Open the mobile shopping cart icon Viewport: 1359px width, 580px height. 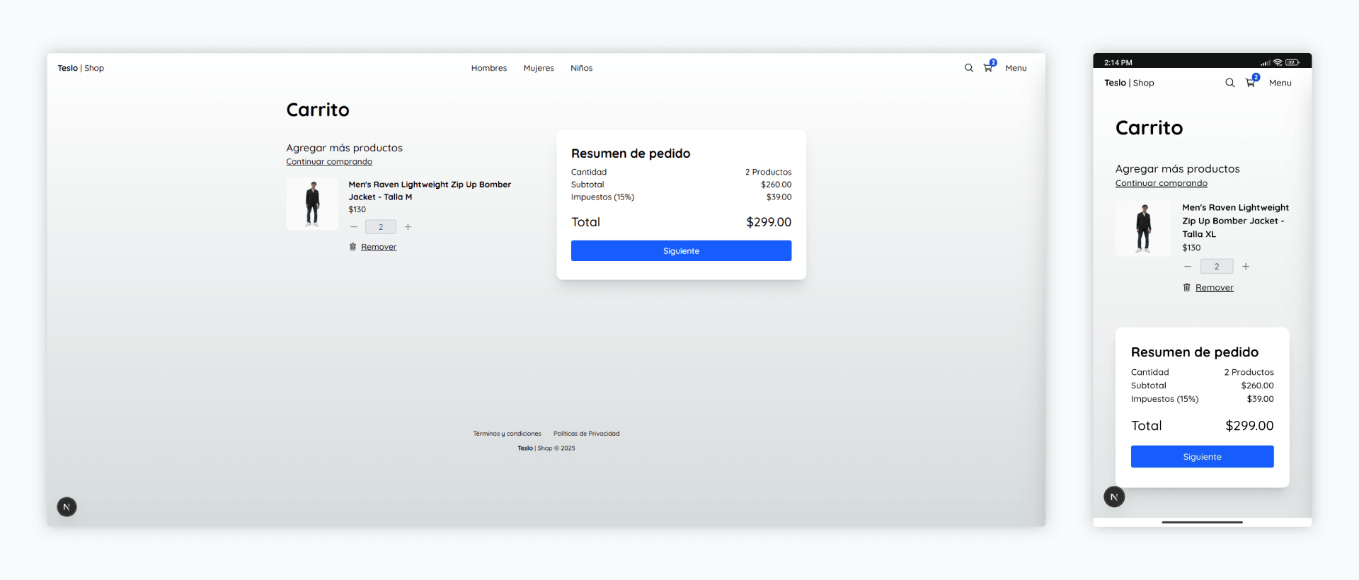coord(1251,83)
